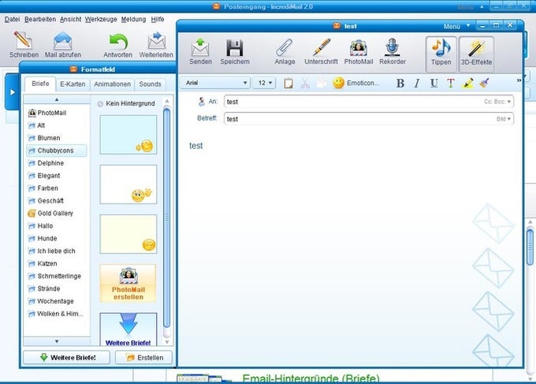This screenshot has width=536, height=384.
Task: Click the An contacts icon
Action: pos(201,101)
